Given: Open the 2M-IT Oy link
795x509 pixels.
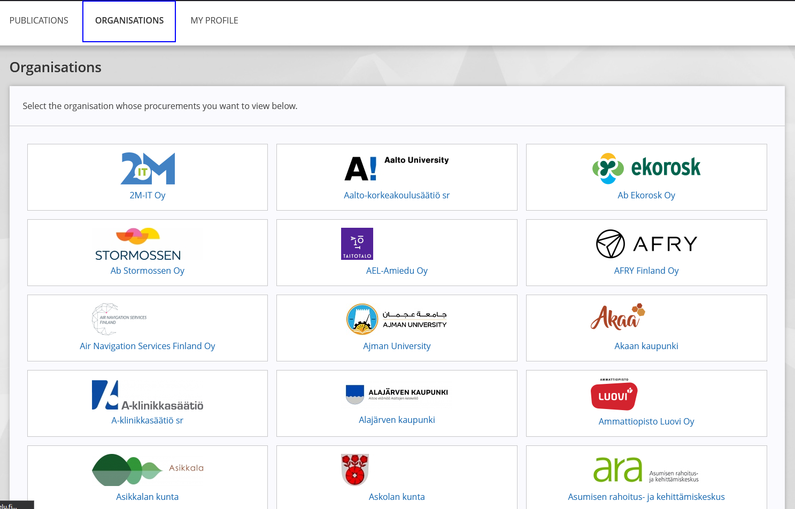Looking at the screenshot, I should click(x=148, y=195).
